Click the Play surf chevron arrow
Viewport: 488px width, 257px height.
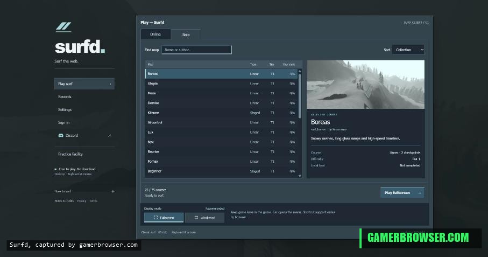pyautogui.click(x=110, y=84)
